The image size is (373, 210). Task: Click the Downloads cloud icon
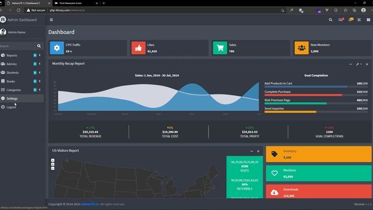pyautogui.click(x=275, y=192)
